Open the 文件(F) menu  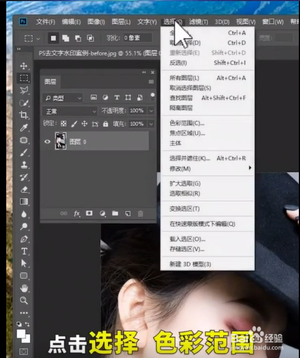[x=45, y=22]
